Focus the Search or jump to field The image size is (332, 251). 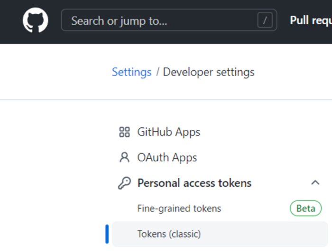169,20
